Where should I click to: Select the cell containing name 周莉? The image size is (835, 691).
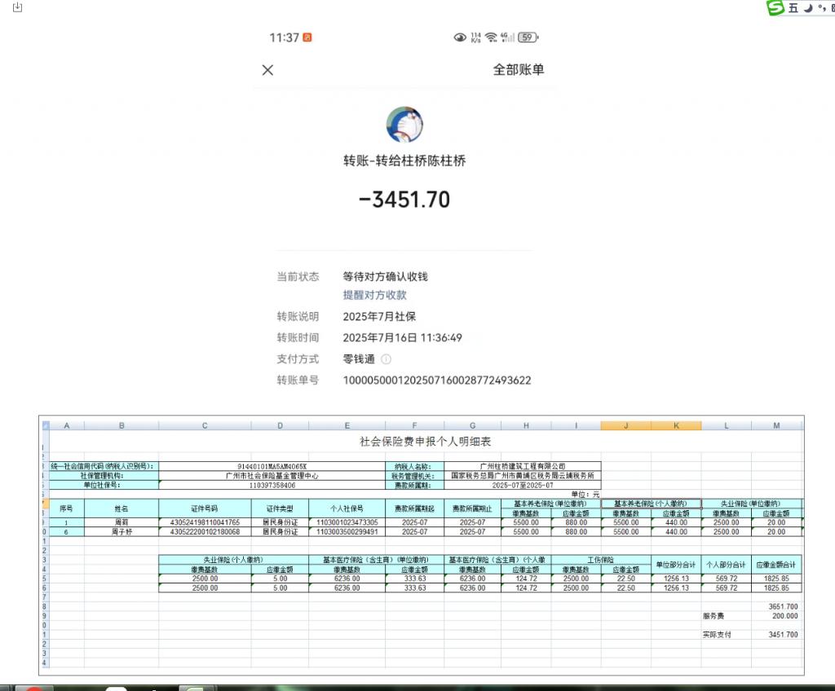[121, 522]
